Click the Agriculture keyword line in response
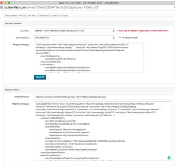 69,135
